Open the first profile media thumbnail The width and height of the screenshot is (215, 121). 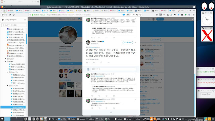point(62,85)
